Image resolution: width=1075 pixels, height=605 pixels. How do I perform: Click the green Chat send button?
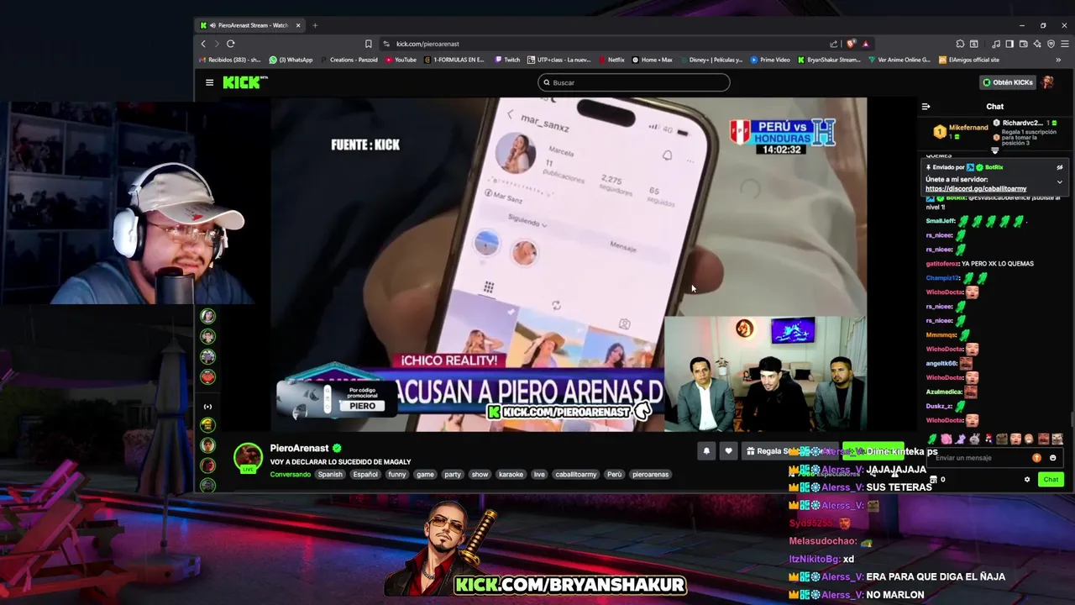coord(1051,479)
